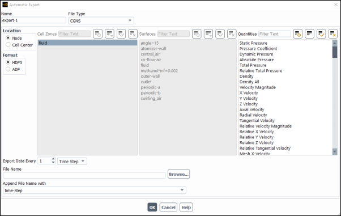341x216 pixels.
Task: Select Relative Tangential Velocity quantity
Action: coord(265,149)
